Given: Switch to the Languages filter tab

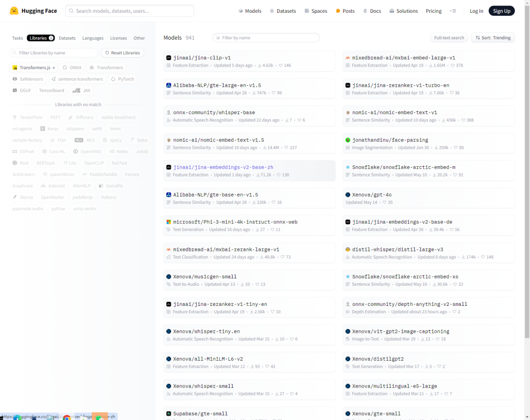Looking at the screenshot, I should pos(93,38).
